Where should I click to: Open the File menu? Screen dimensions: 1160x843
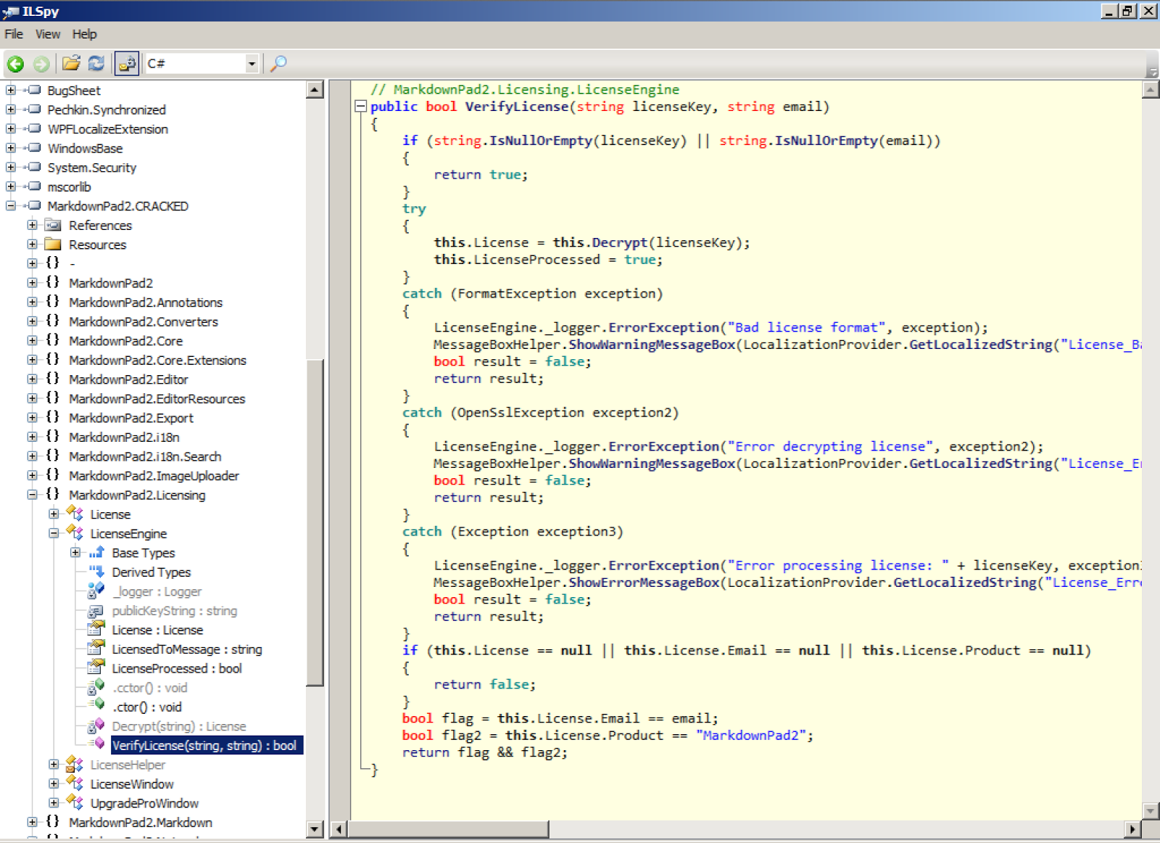pos(14,34)
